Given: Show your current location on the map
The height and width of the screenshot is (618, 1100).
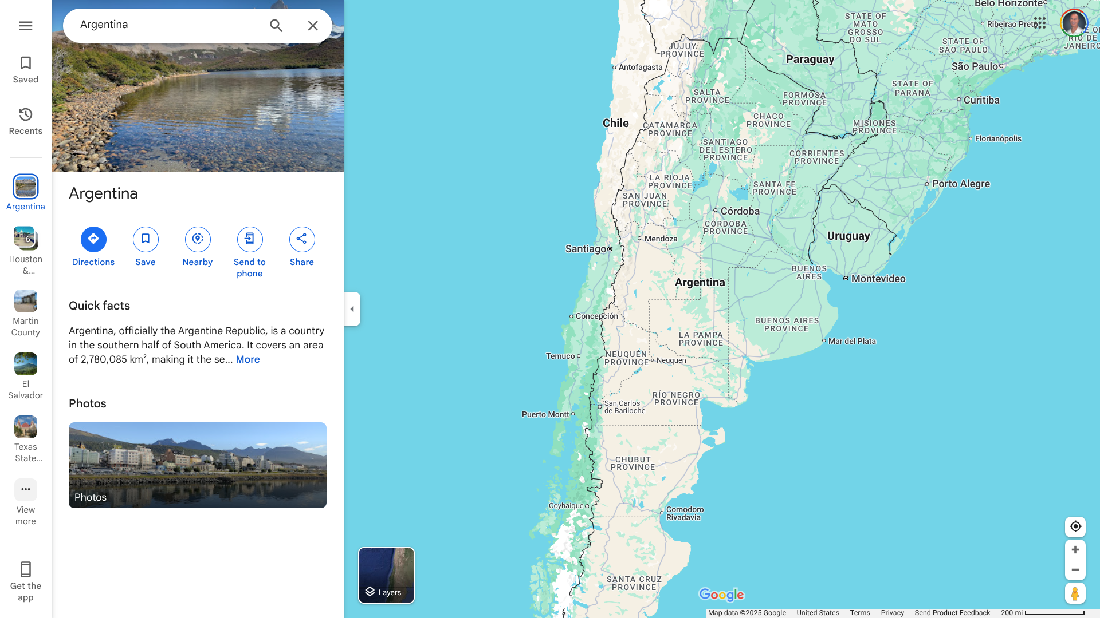Looking at the screenshot, I should tap(1075, 526).
